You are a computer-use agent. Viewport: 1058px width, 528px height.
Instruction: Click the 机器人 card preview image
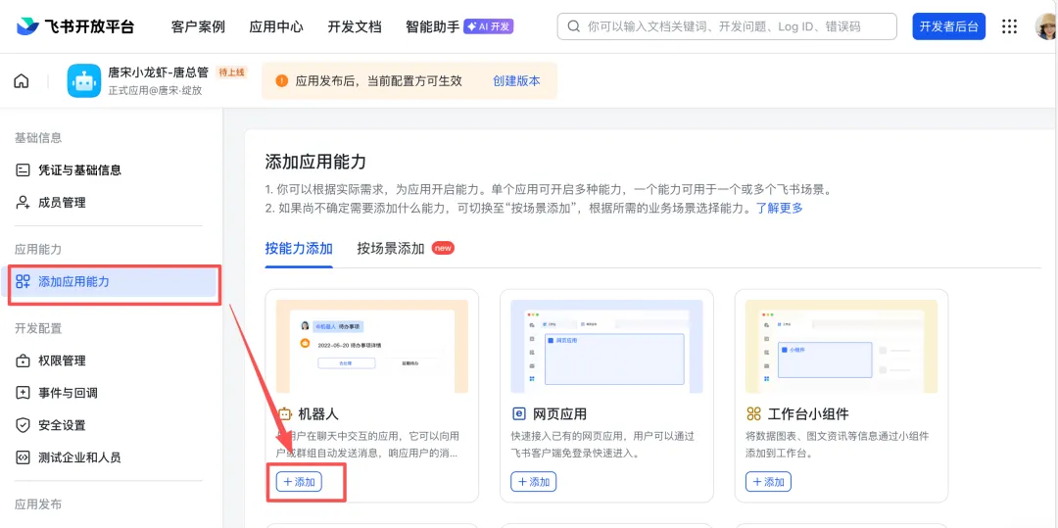[x=372, y=346]
